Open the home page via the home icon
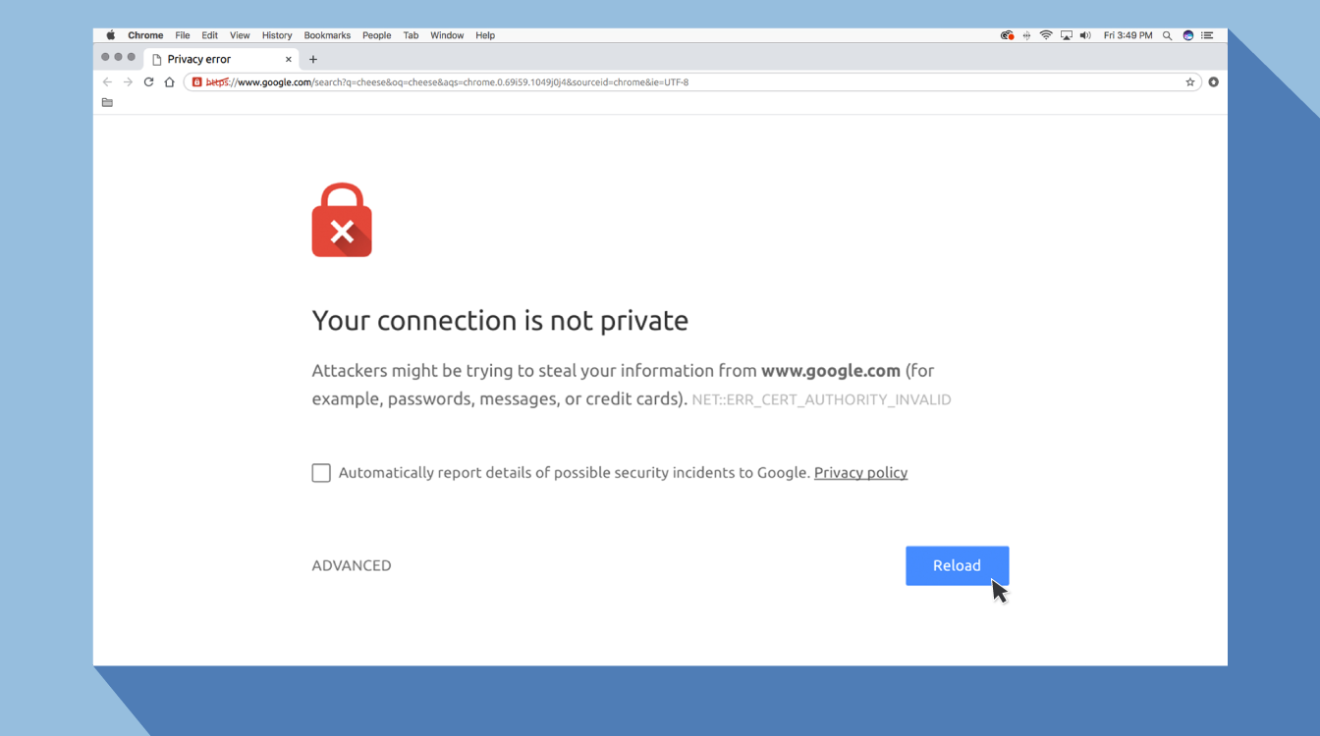 [169, 81]
